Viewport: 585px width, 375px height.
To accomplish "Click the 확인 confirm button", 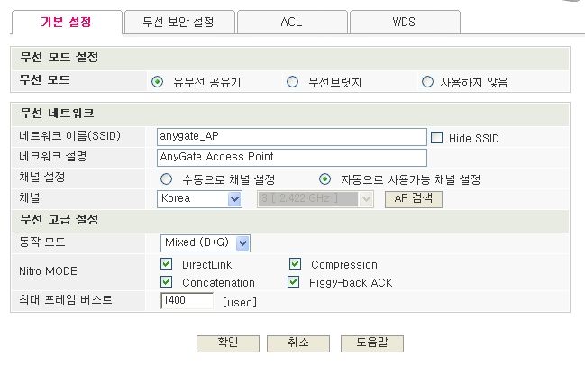I will pyautogui.click(x=228, y=343).
